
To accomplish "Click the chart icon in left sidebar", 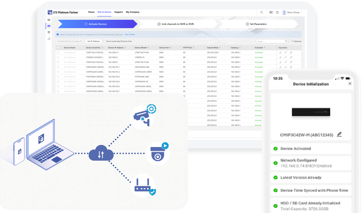I will [x=49, y=38].
